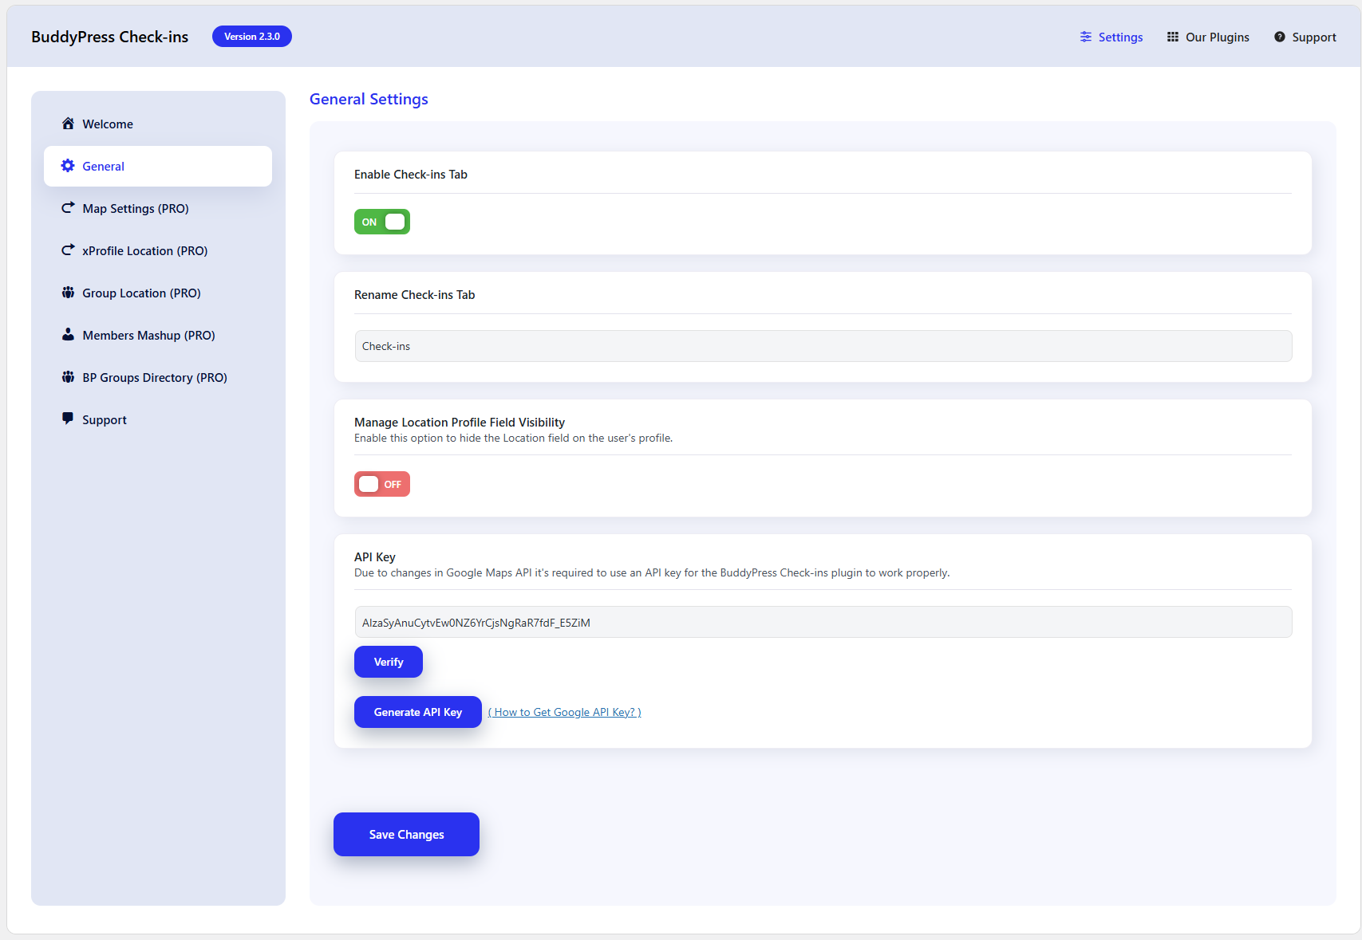Click the xProfile Location icon
This screenshot has height=940, width=1362.
tap(68, 250)
